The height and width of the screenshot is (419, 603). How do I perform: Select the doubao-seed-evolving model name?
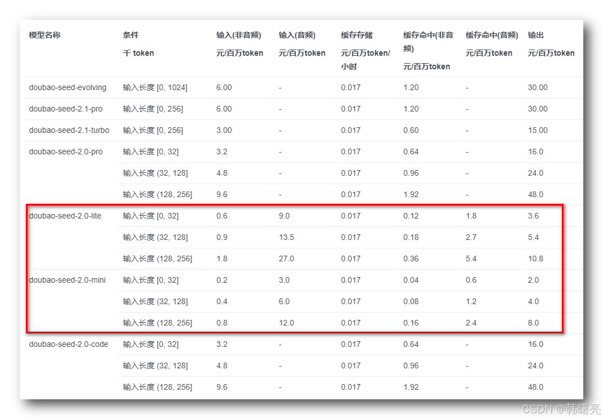point(68,87)
